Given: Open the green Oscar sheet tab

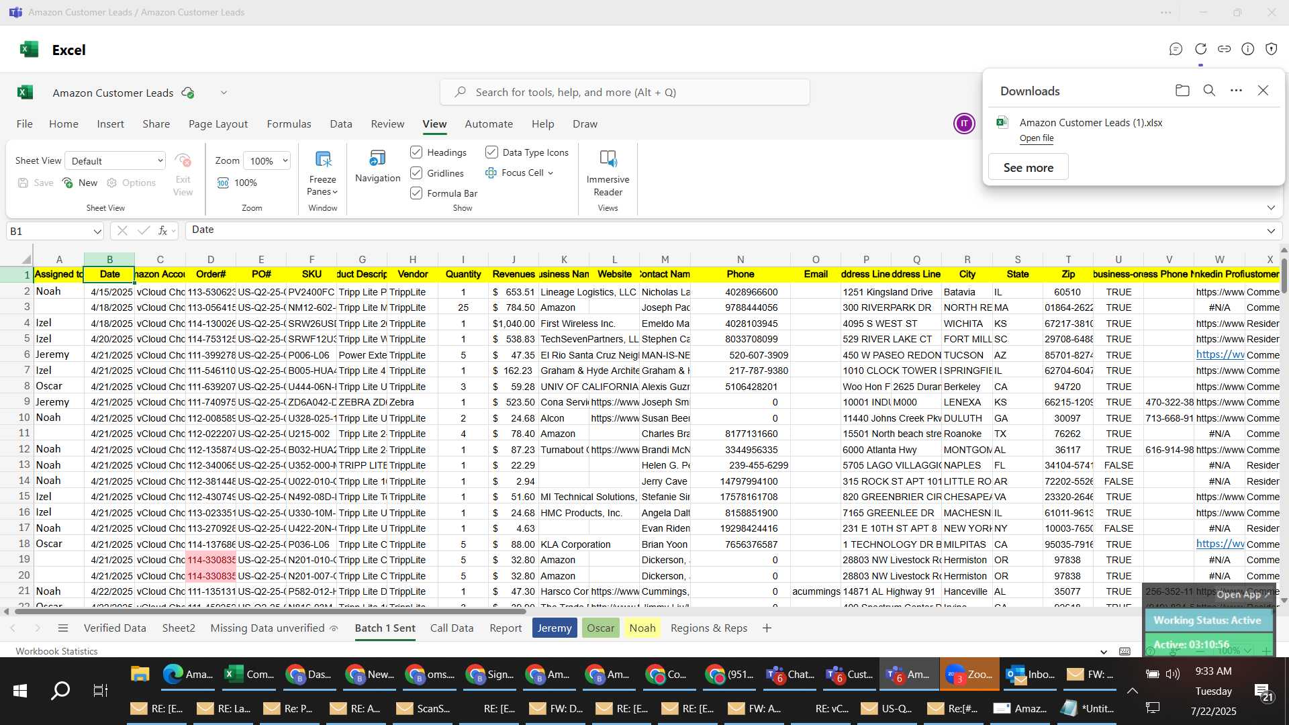Looking at the screenshot, I should coord(601,628).
